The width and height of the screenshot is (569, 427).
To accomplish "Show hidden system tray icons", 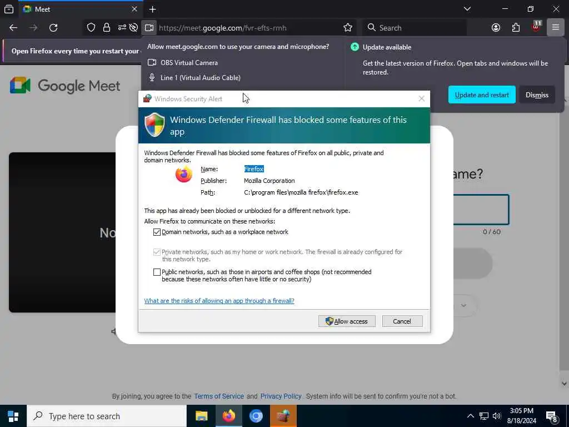I will pyautogui.click(x=470, y=416).
